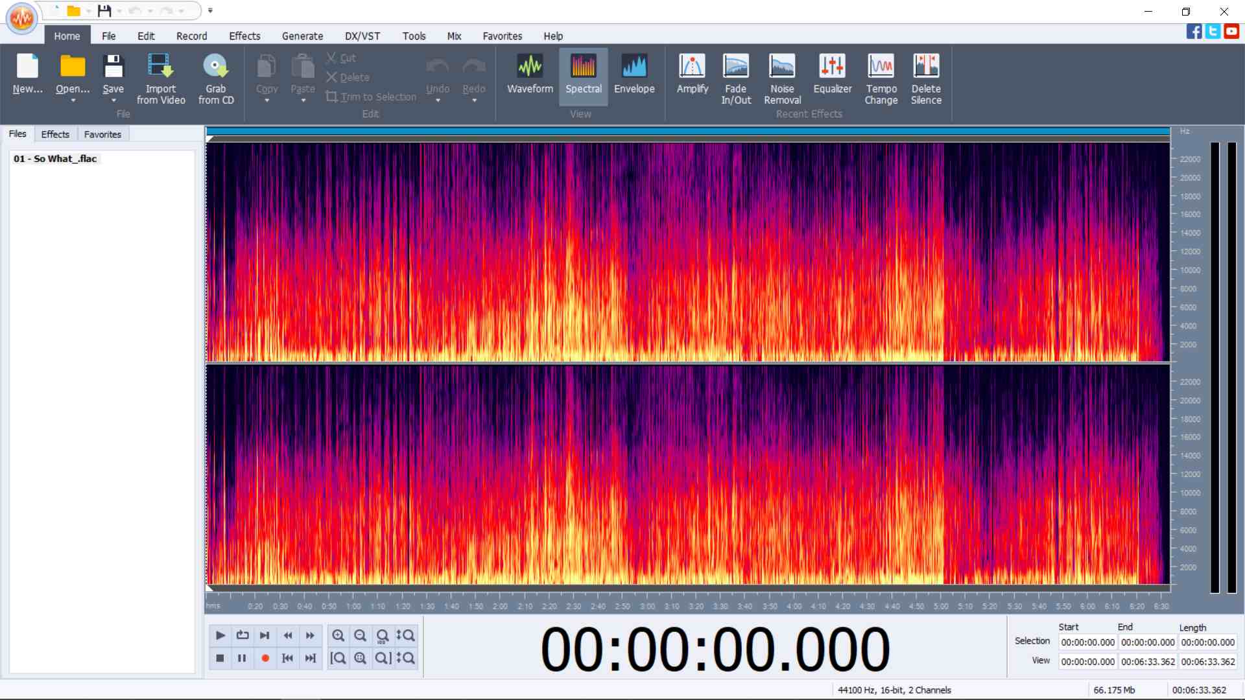
Task: Expand the Save dropdown arrow
Action: (x=113, y=101)
